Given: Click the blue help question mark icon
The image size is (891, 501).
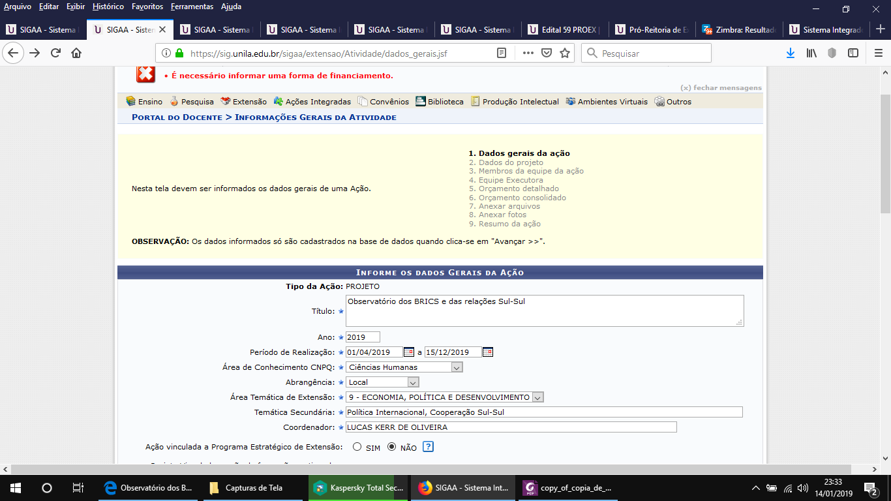Looking at the screenshot, I should click(428, 447).
